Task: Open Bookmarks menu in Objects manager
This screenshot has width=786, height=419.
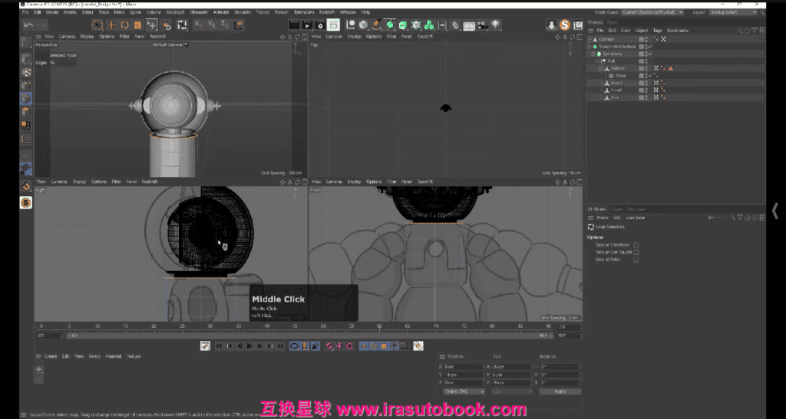Action: [x=678, y=31]
